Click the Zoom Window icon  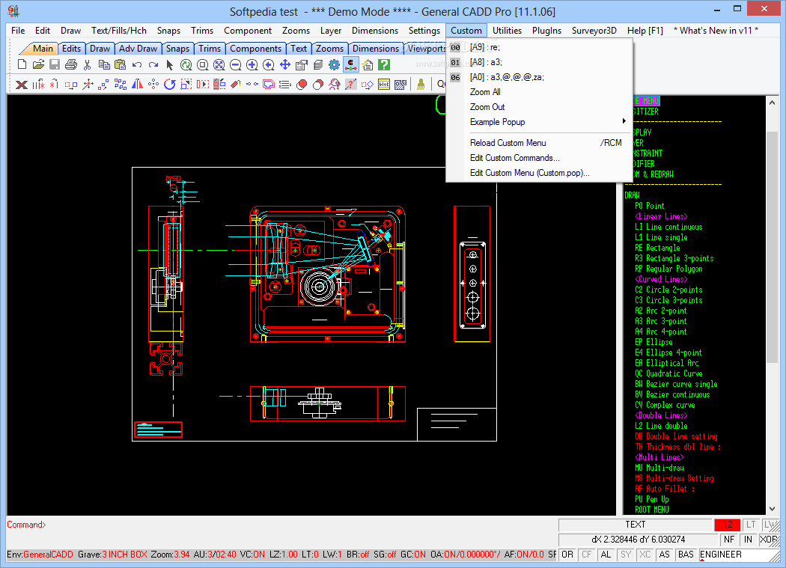tap(203, 64)
